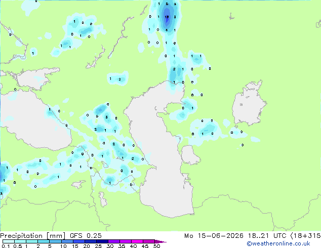Click the 'Mo 15-06-2026' date text
Image resolution: width=321 pixels, height=248 pixels.
pos(214,236)
